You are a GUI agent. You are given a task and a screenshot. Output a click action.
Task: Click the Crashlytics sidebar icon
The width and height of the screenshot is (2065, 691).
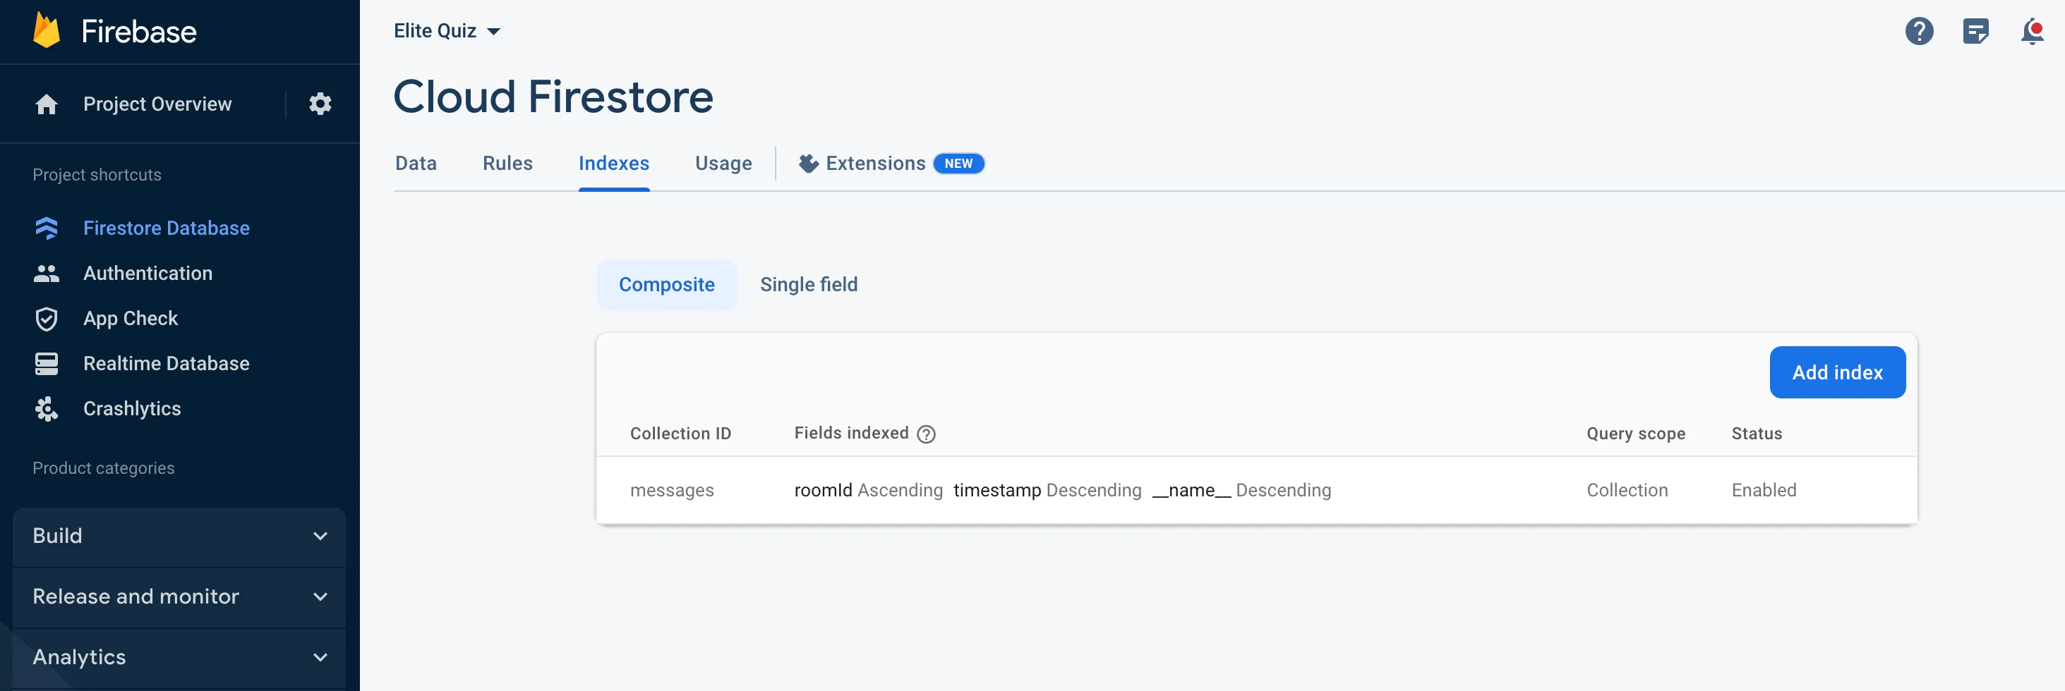pyautogui.click(x=47, y=409)
